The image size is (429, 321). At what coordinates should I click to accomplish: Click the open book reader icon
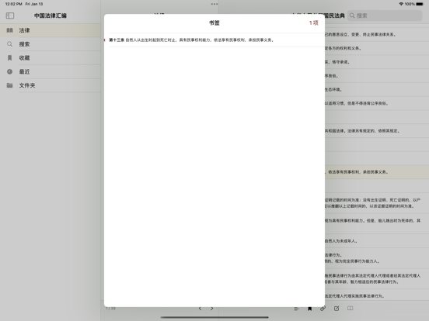click(351, 308)
